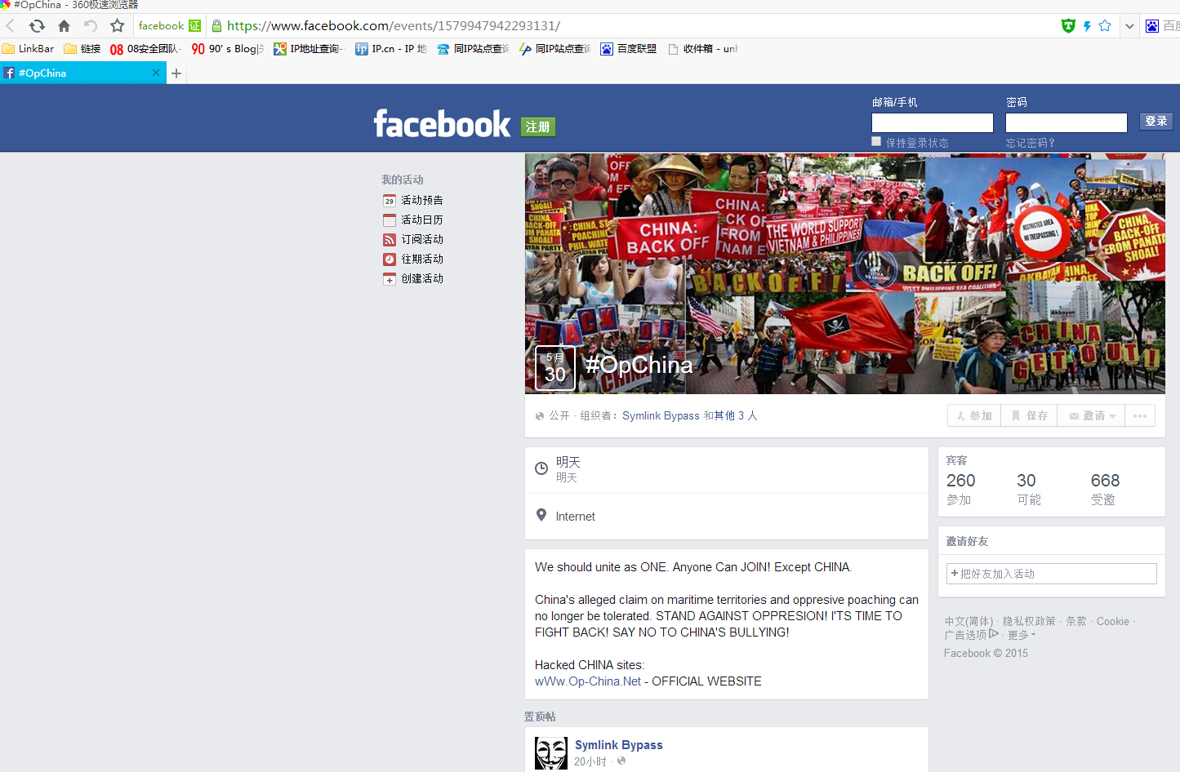This screenshot has height=772, width=1180.
Task: Expand 更多 footer dropdown
Action: coord(1021,634)
